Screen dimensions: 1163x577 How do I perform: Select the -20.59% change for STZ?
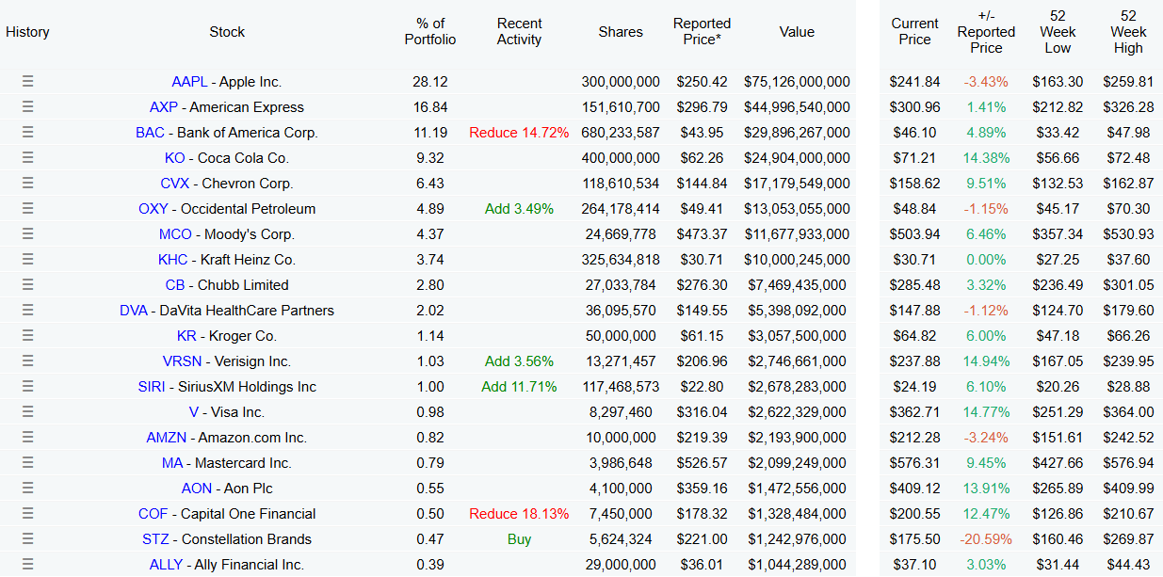pyautogui.click(x=986, y=539)
